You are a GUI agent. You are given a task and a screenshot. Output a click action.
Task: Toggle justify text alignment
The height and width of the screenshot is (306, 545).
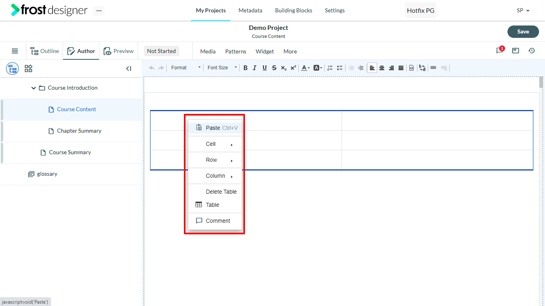point(401,68)
